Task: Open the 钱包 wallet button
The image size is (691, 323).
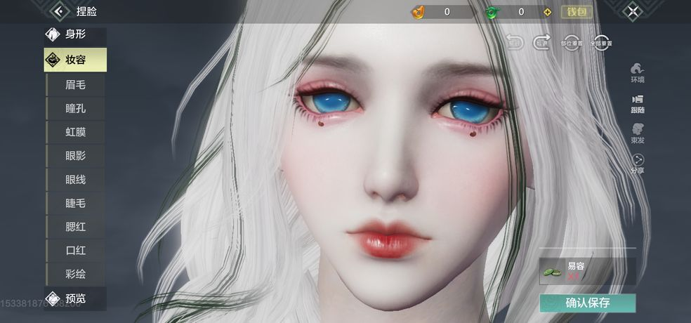Action: coord(577,12)
